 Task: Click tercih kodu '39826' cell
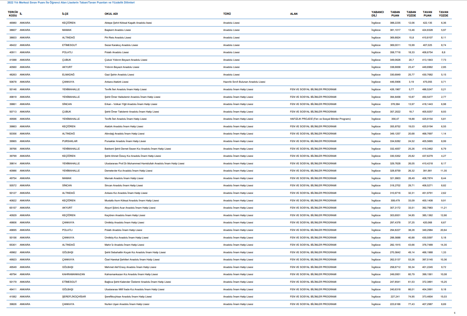click(x=13, y=304)
